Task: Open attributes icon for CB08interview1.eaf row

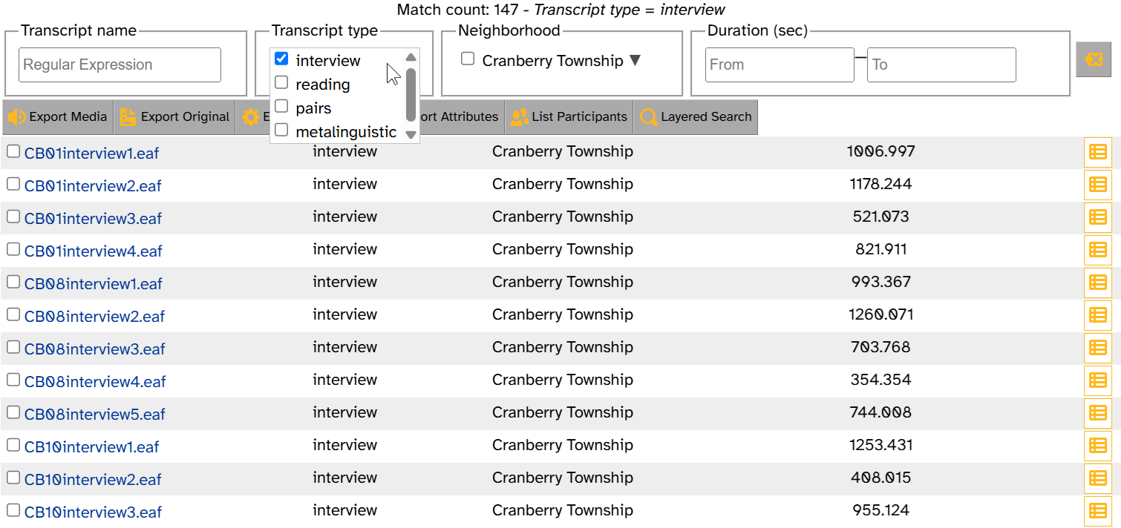Action: pyautogui.click(x=1098, y=283)
